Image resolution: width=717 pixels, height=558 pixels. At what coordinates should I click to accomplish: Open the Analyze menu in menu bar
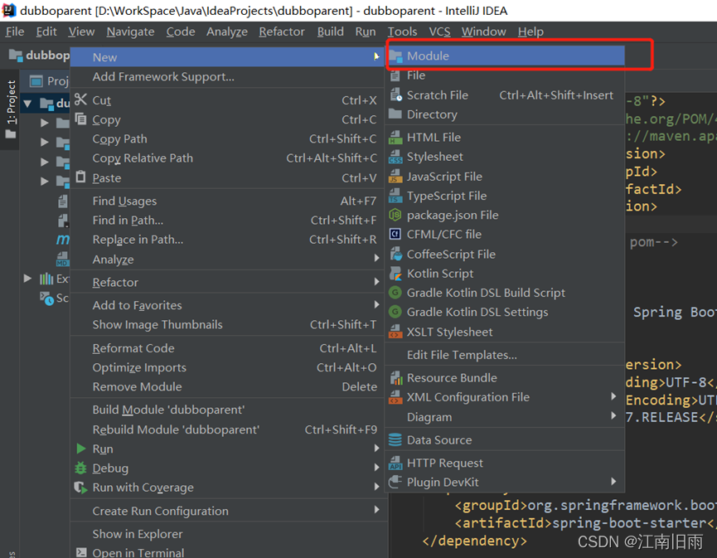(227, 32)
